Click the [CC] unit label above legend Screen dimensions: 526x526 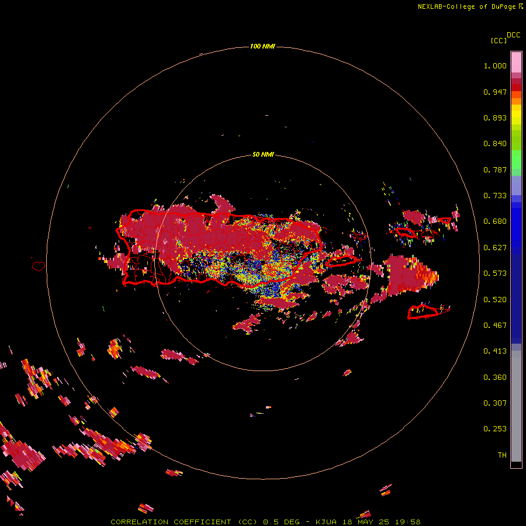tap(499, 40)
